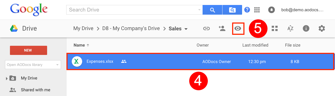
Task: Open the Drive settings gear
Action: click(322, 29)
